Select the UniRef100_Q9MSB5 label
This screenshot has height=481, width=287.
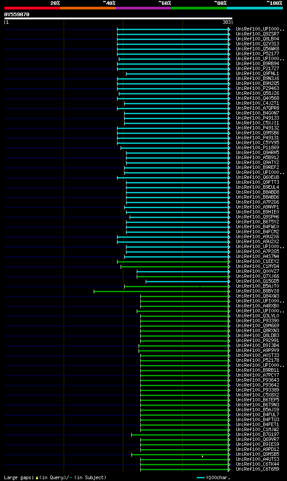pyautogui.click(x=257, y=454)
